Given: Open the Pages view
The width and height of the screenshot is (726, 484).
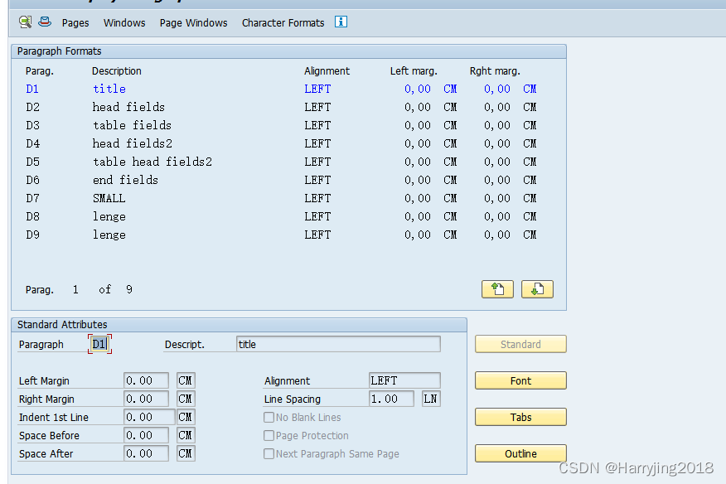Looking at the screenshot, I should pos(75,22).
